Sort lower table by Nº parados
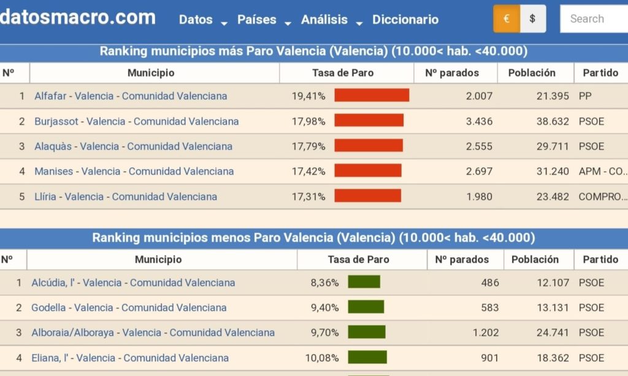This screenshot has height=376, width=628. click(x=462, y=260)
